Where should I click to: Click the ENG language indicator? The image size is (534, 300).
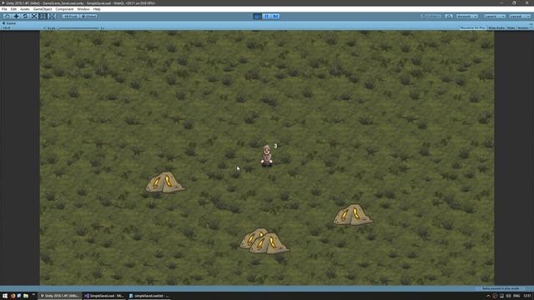pyautogui.click(x=516, y=296)
